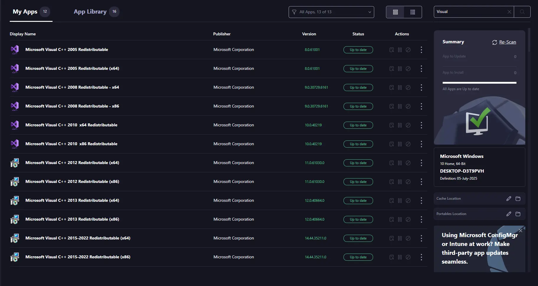Screen dimensions: 538x286
Task: Click version 9.0.30729.6161 of VC++ 2008 Redistributable - x64
Action: pos(316,87)
